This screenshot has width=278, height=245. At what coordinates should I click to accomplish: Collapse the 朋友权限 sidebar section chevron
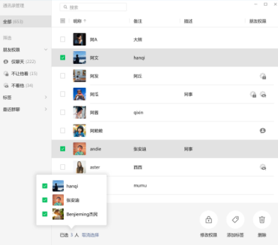pyautogui.click(x=45, y=50)
